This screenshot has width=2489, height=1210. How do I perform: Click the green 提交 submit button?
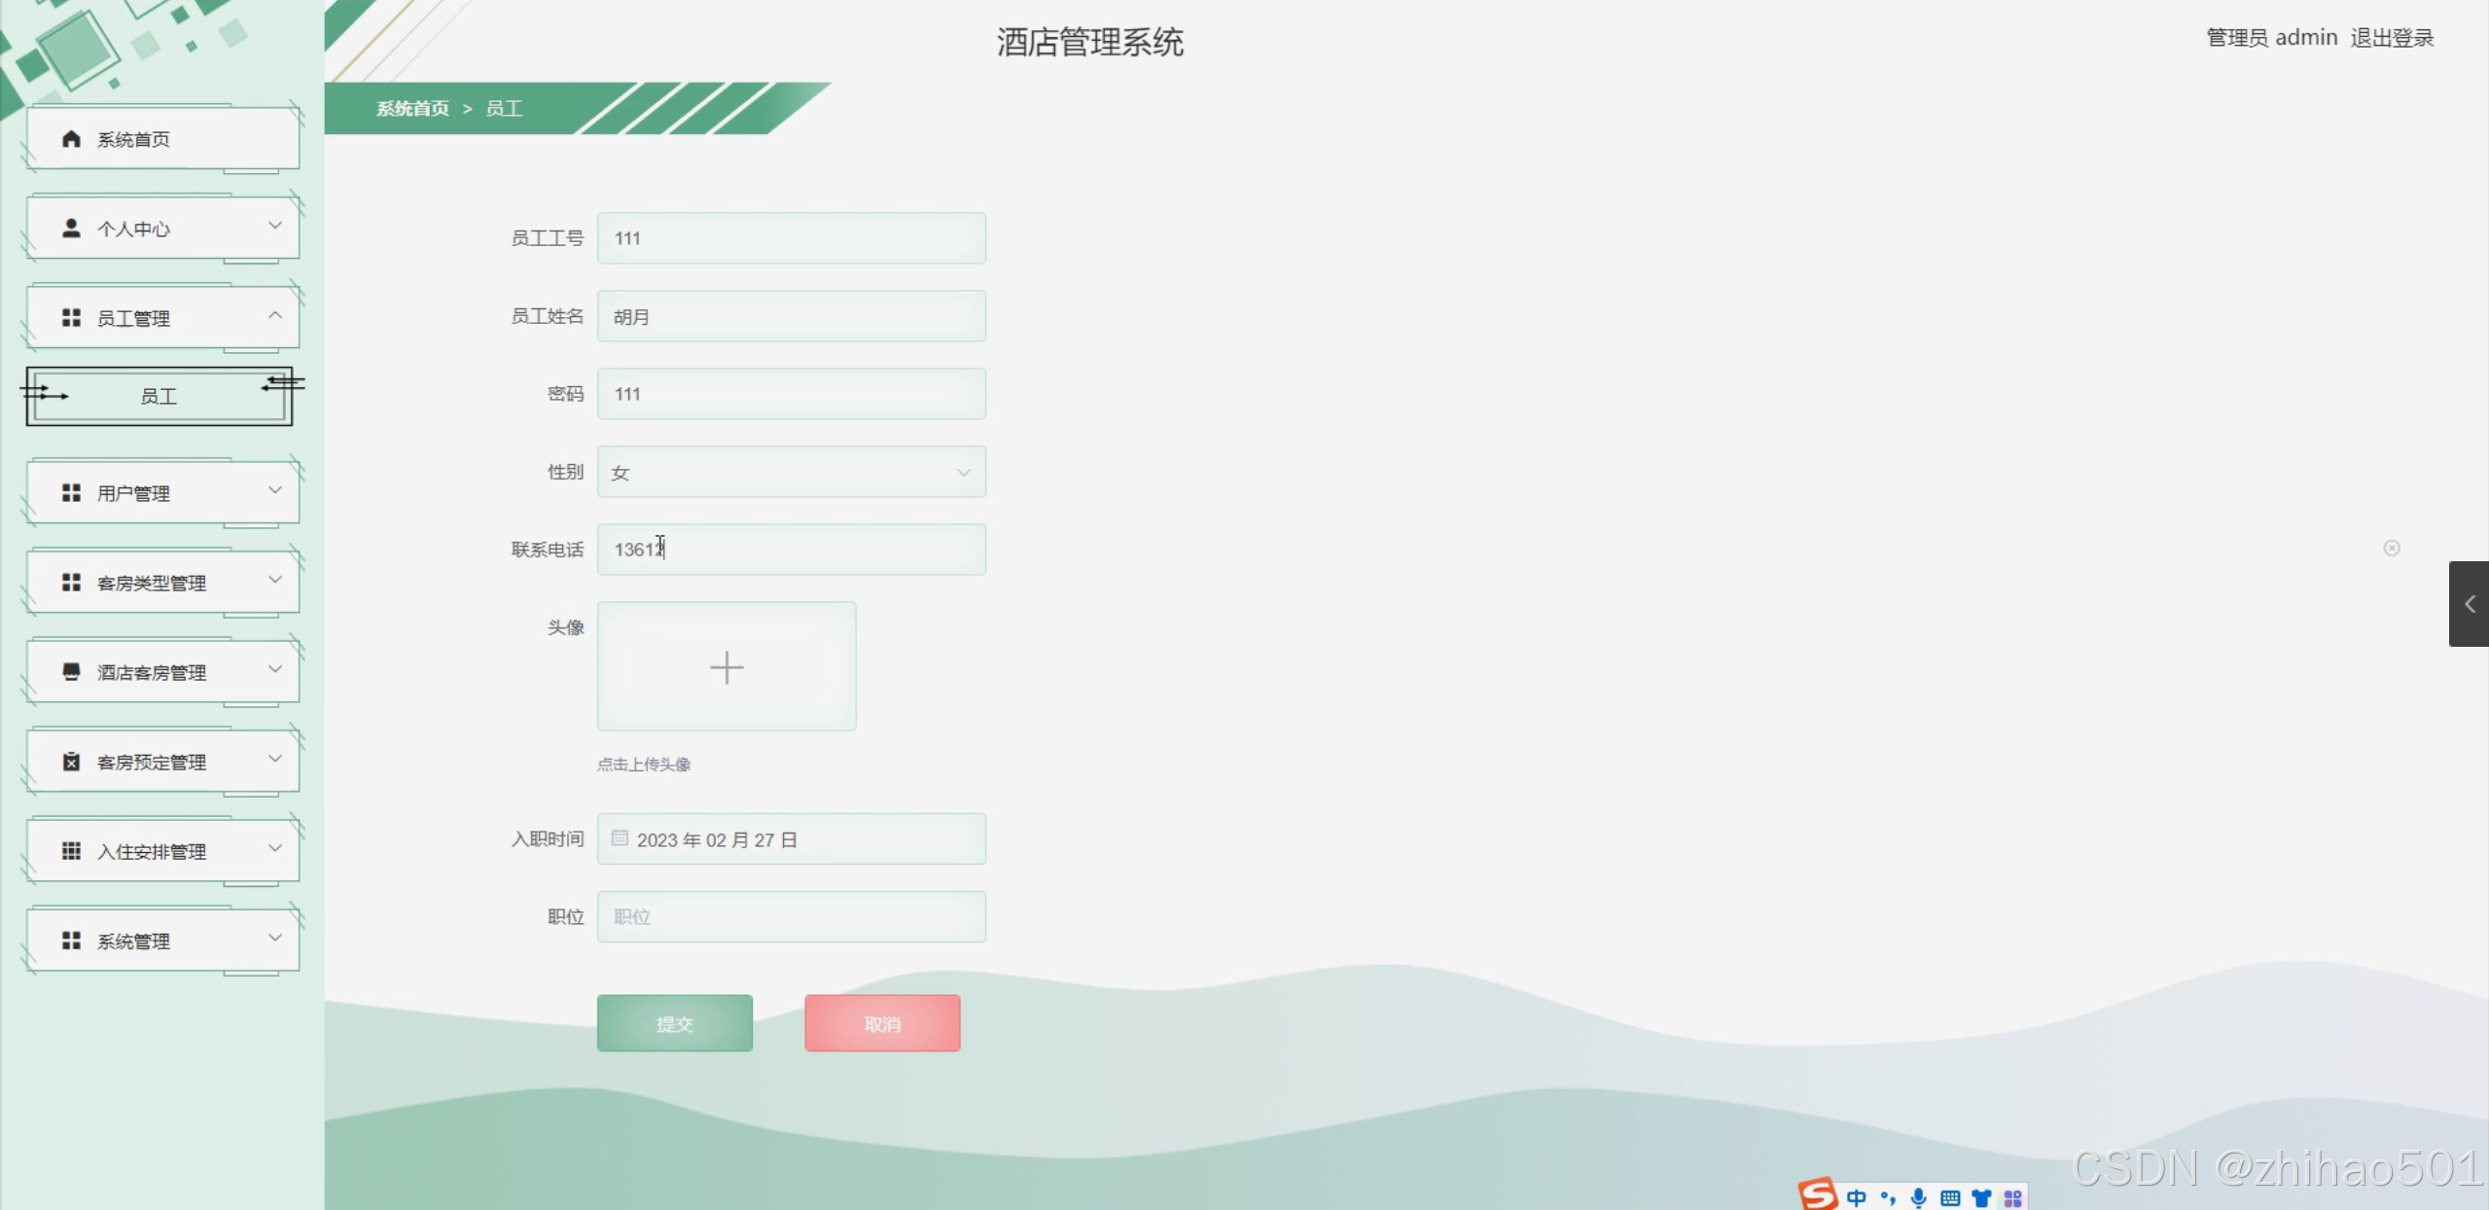[x=674, y=1023]
